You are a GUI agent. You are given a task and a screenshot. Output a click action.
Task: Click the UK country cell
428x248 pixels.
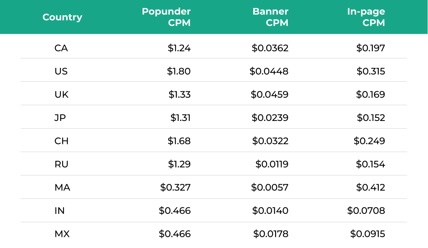point(61,94)
